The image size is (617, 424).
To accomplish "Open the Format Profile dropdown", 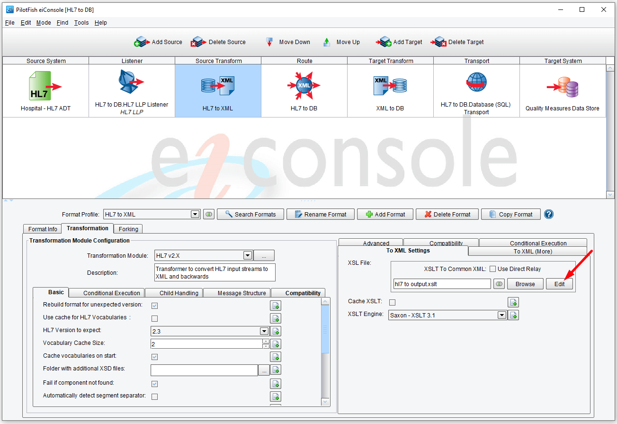I will point(195,214).
